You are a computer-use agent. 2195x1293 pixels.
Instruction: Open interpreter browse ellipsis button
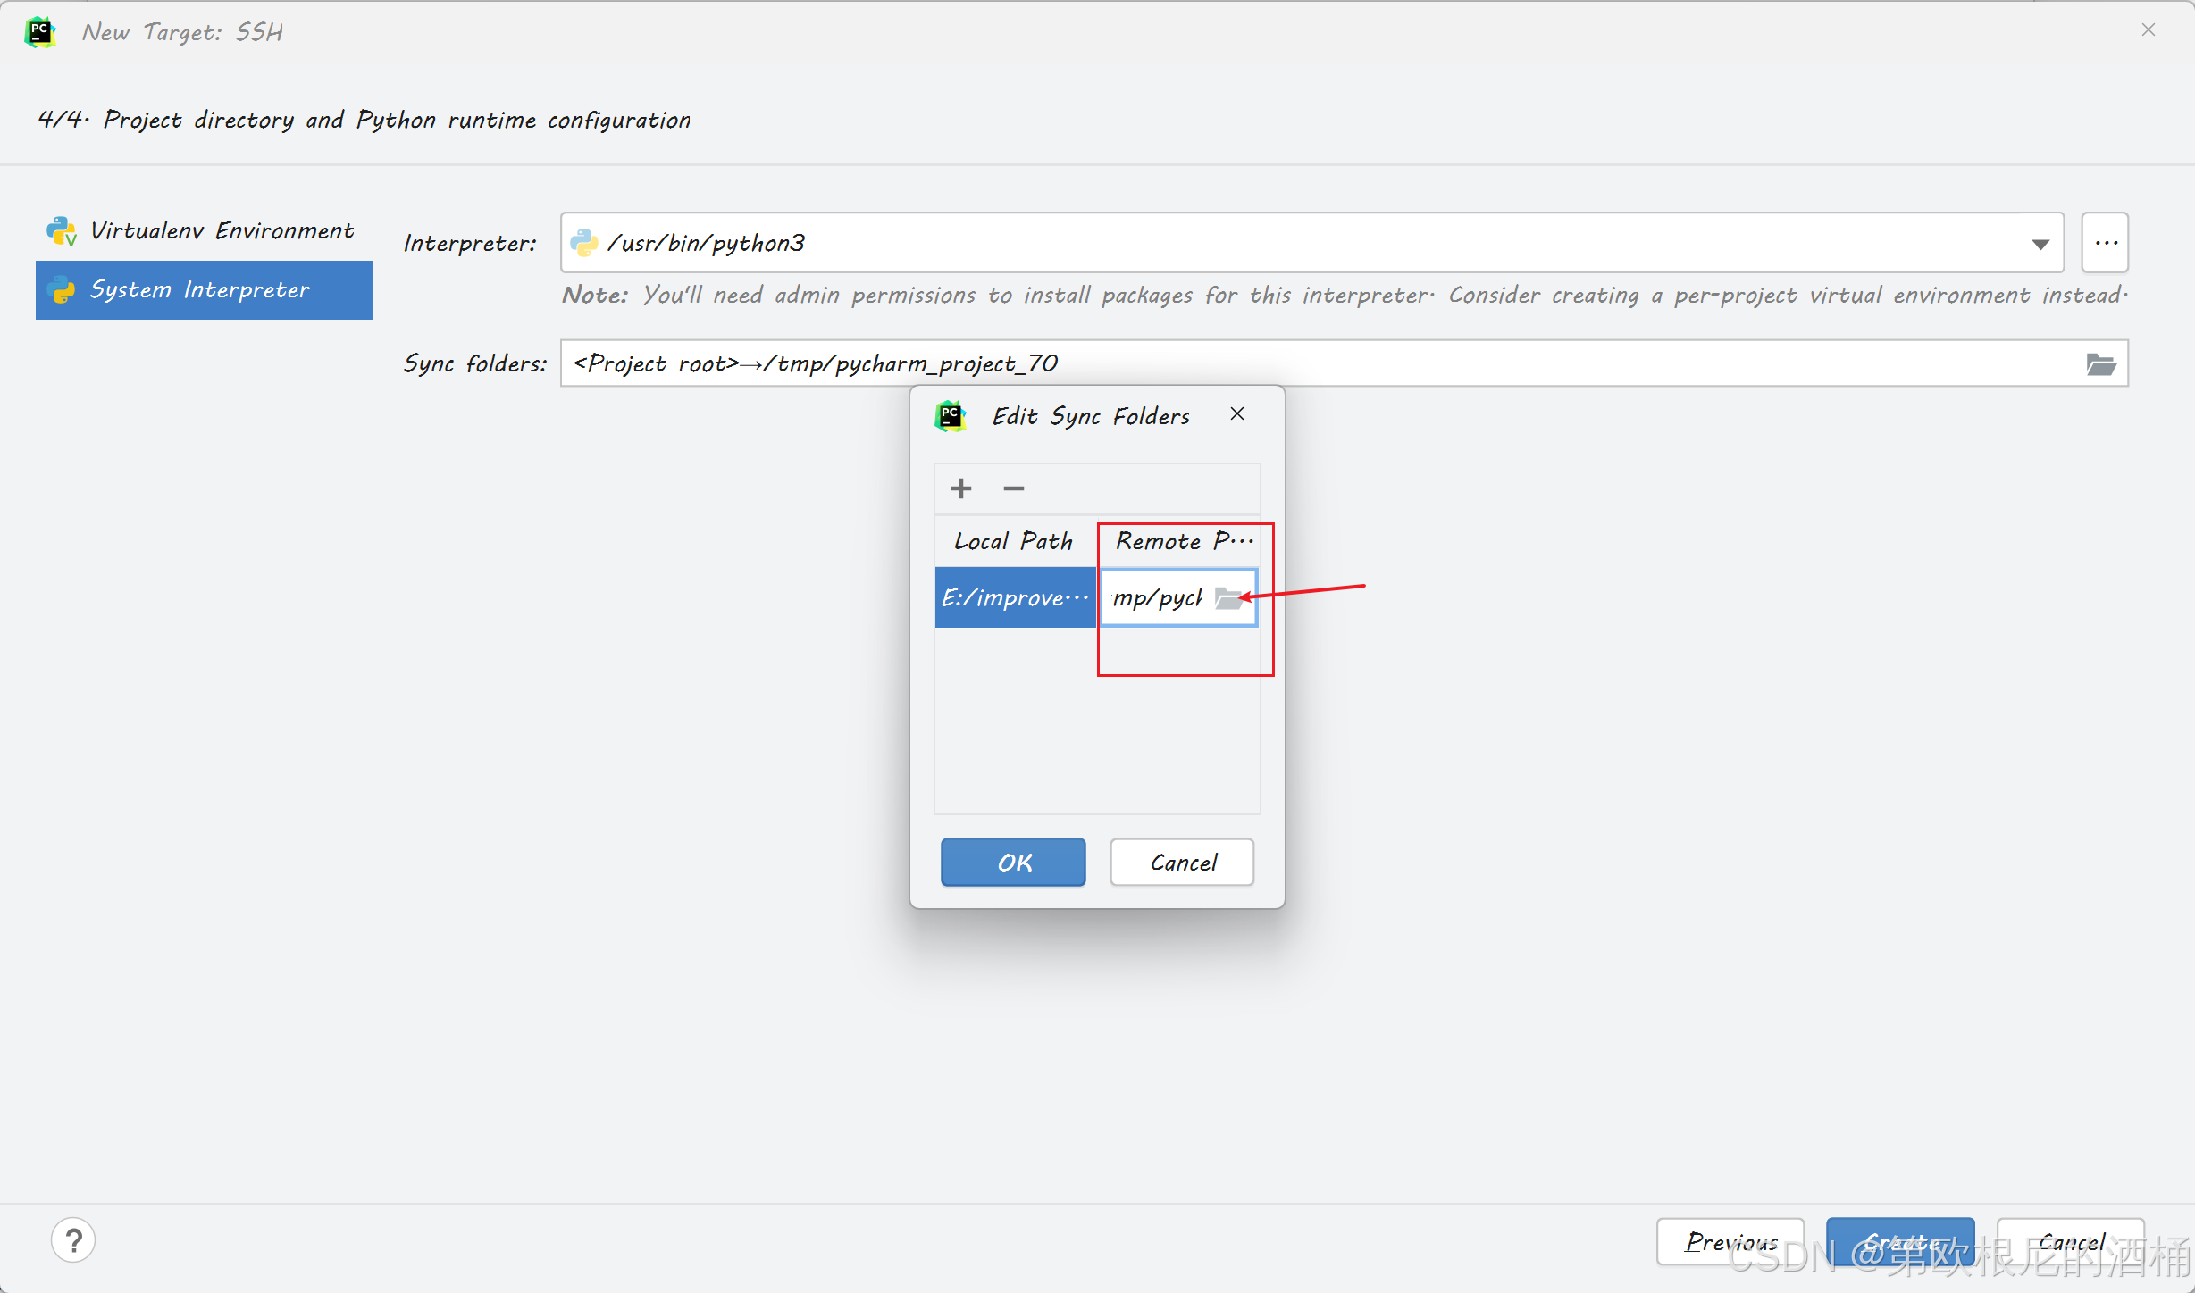click(x=2105, y=243)
